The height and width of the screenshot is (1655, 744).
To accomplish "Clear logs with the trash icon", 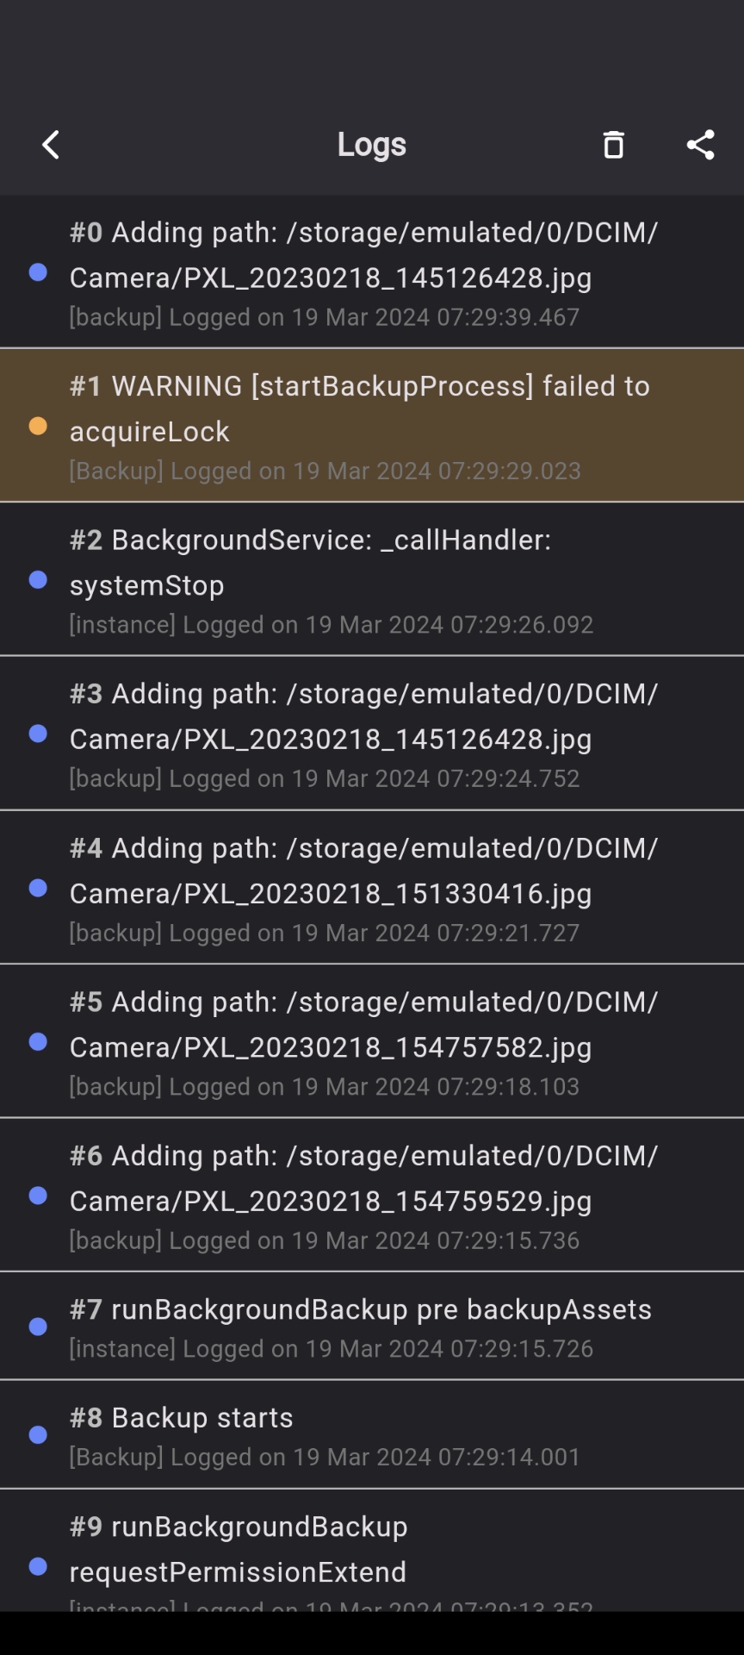I will pyautogui.click(x=613, y=145).
